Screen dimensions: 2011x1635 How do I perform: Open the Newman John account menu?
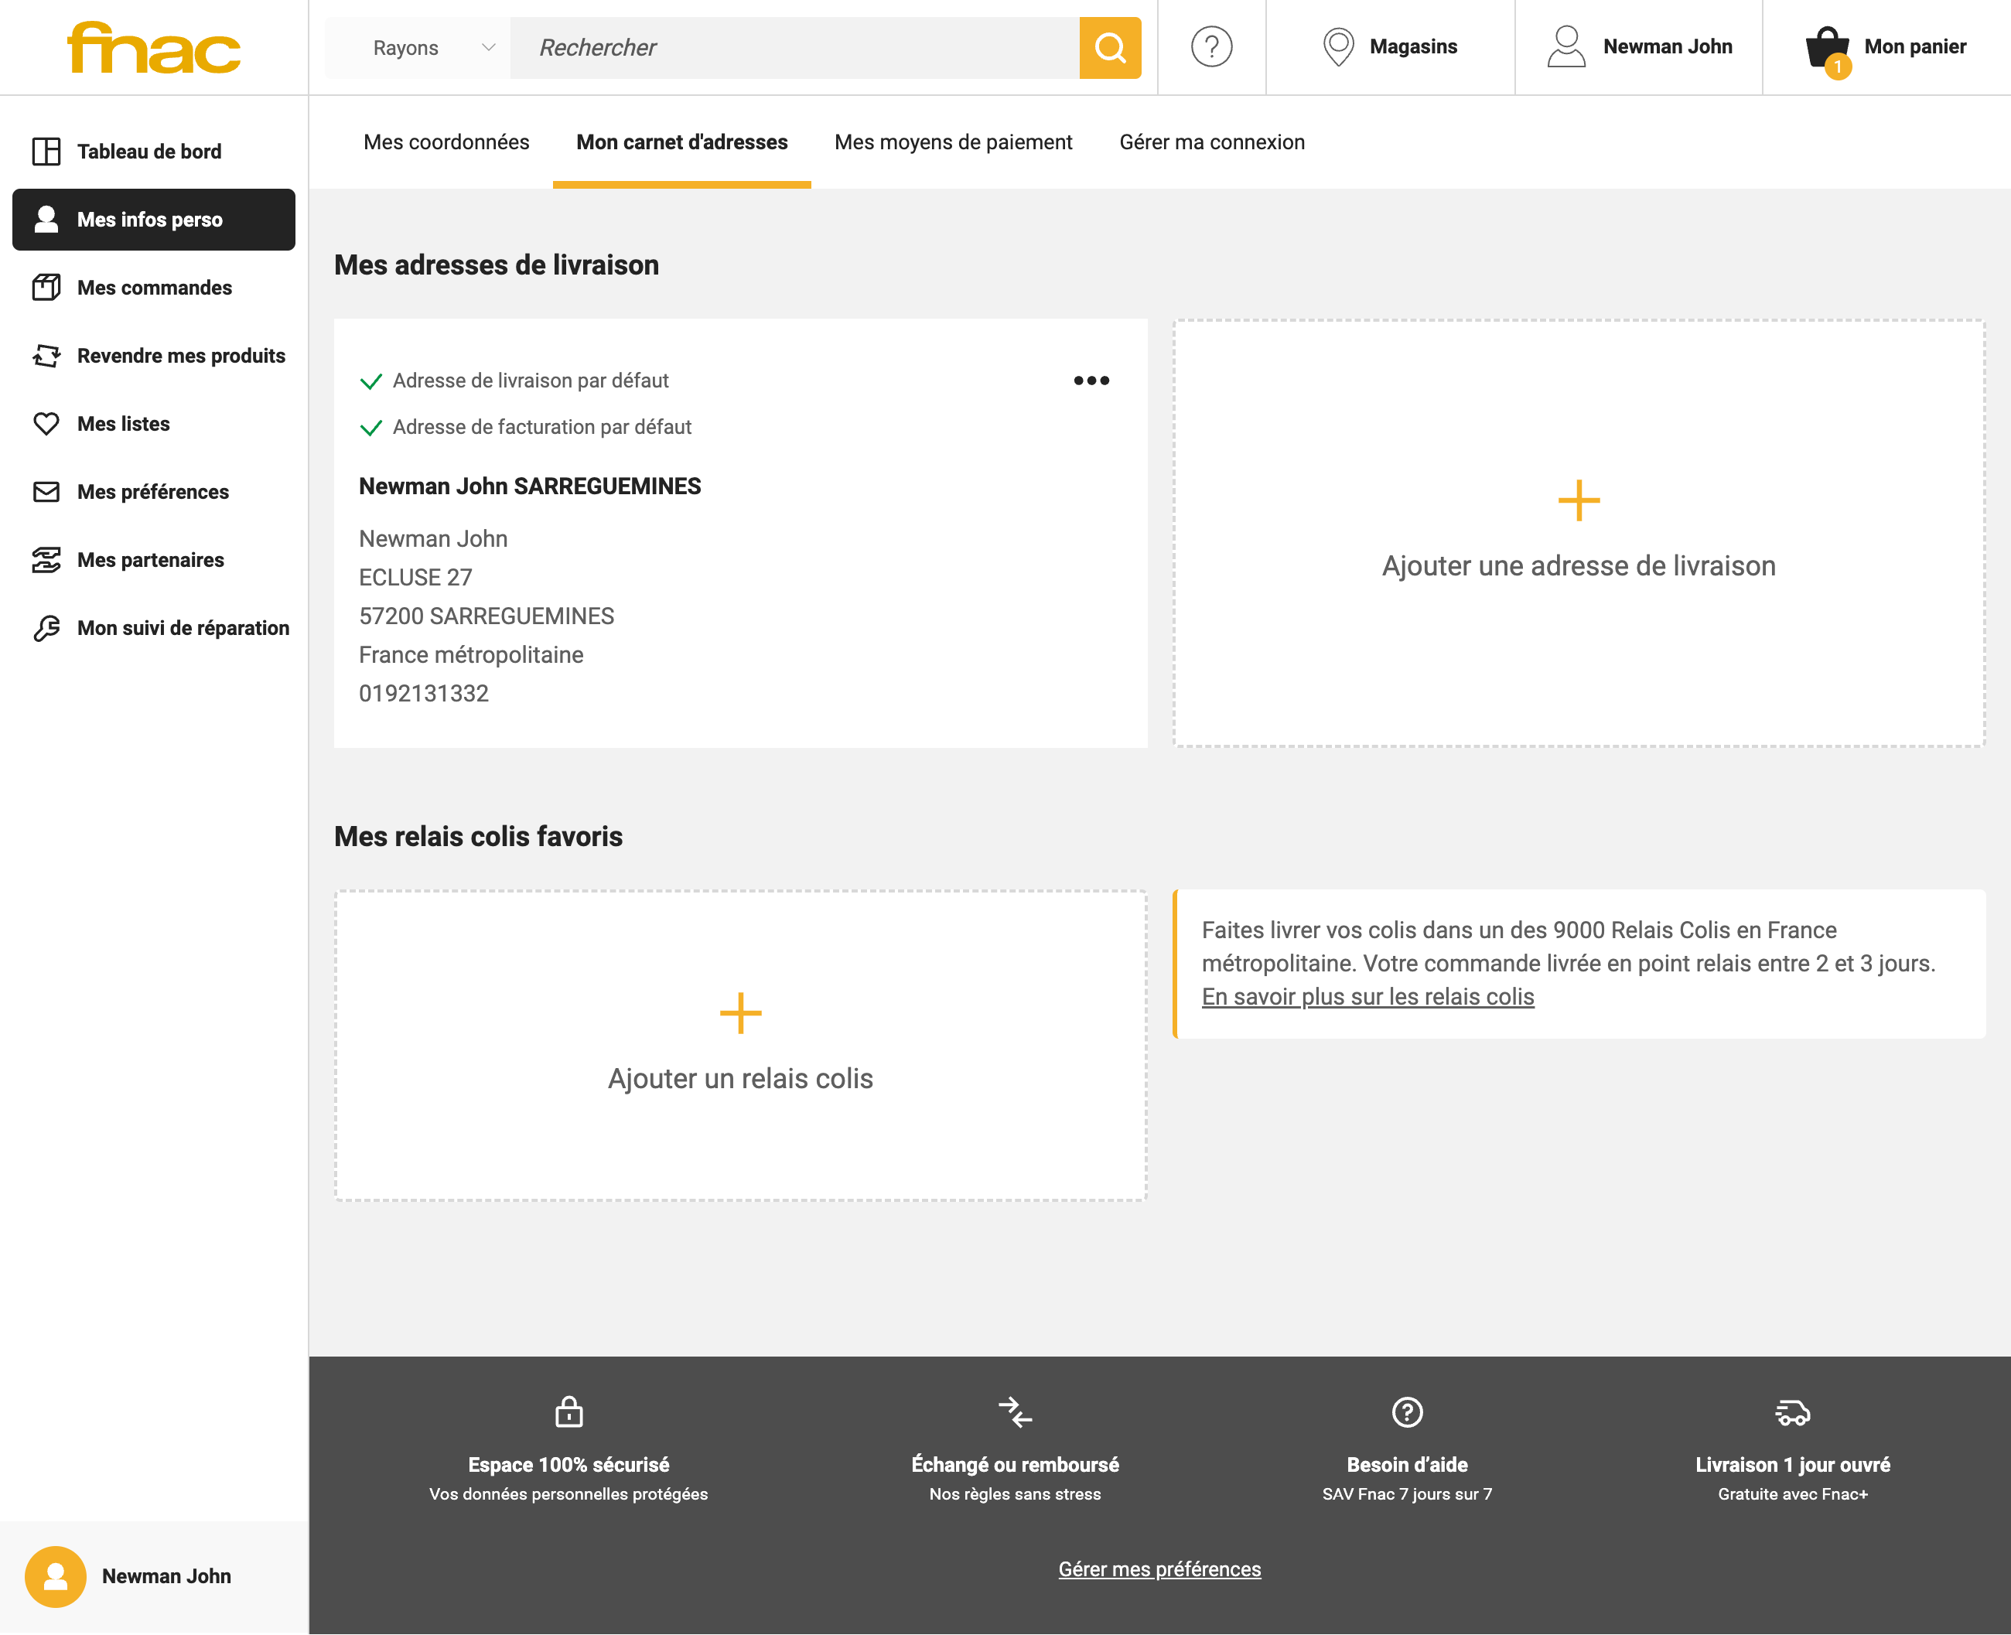[1639, 46]
